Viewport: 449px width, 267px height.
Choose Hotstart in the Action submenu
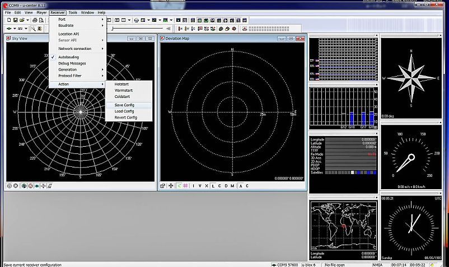129,84
